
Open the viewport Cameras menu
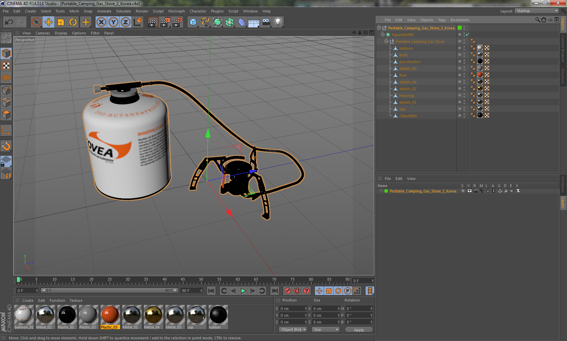[x=43, y=33]
